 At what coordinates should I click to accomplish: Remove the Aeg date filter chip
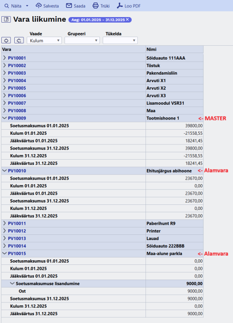(x=127, y=19)
